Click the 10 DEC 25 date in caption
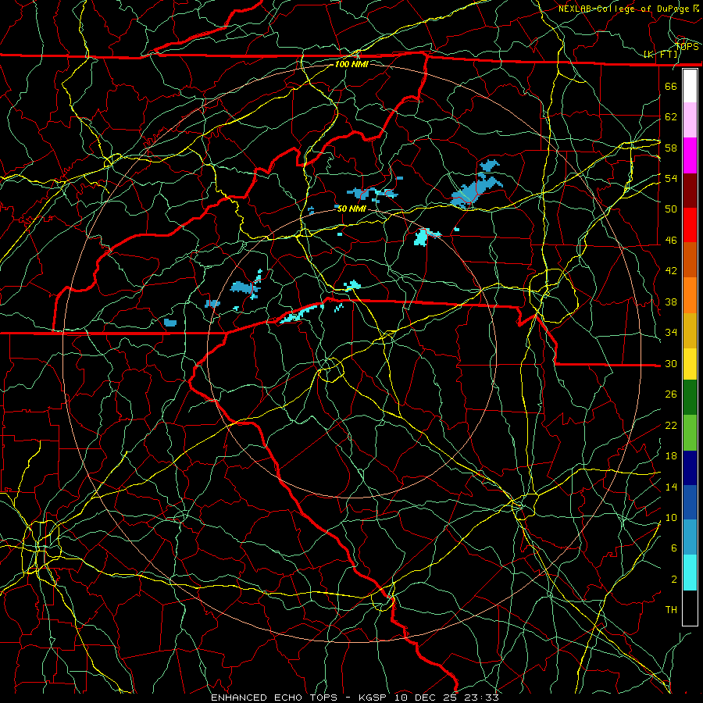The image size is (703, 703). [427, 698]
